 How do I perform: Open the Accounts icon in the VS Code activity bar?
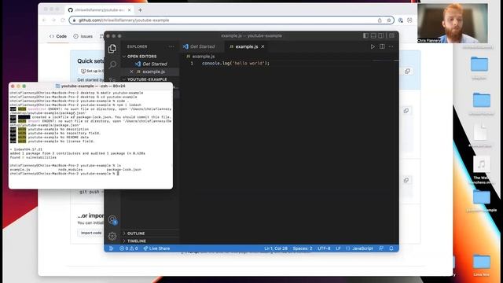112,220
